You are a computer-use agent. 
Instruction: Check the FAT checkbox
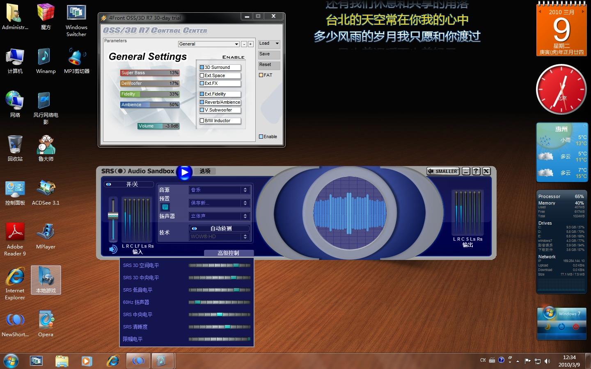tap(261, 75)
